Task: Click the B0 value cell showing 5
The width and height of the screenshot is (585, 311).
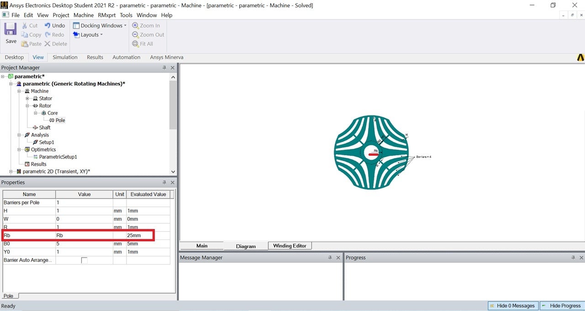Action: [84, 244]
